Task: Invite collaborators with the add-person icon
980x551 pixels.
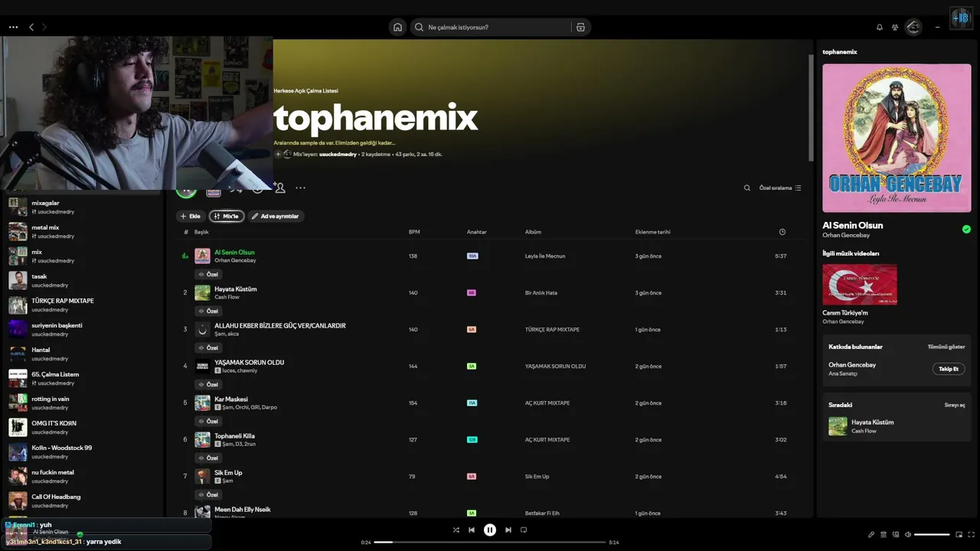Action: pos(279,187)
